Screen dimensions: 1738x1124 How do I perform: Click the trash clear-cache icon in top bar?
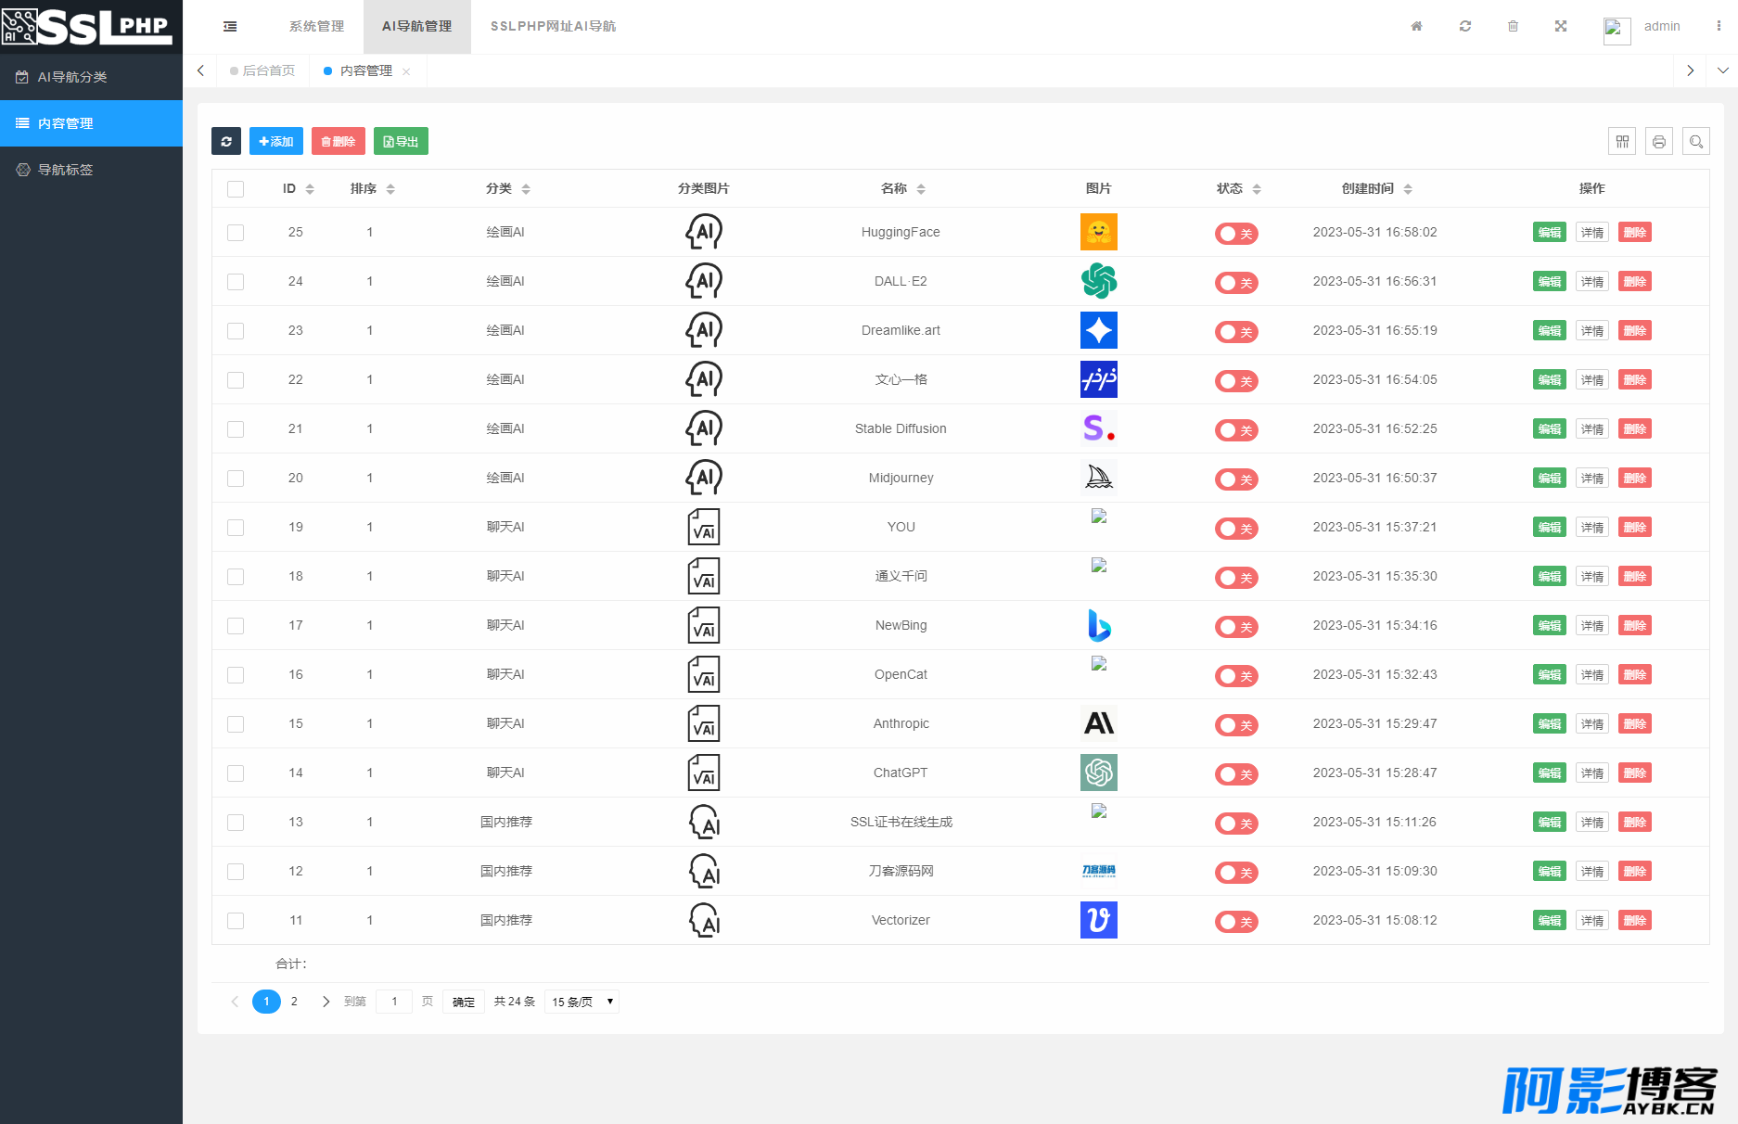(x=1513, y=27)
